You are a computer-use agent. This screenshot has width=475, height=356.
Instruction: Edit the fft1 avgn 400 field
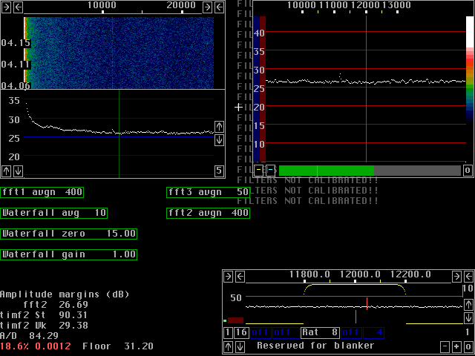42,192
